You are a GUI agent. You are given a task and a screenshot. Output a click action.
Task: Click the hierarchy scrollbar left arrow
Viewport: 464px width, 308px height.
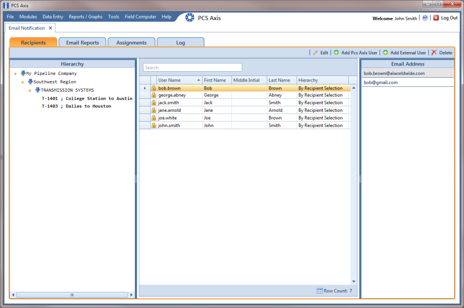coord(14,294)
